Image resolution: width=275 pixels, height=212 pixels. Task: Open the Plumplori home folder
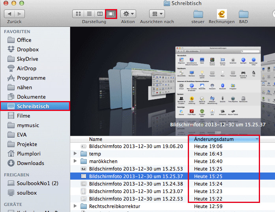pos(35,154)
